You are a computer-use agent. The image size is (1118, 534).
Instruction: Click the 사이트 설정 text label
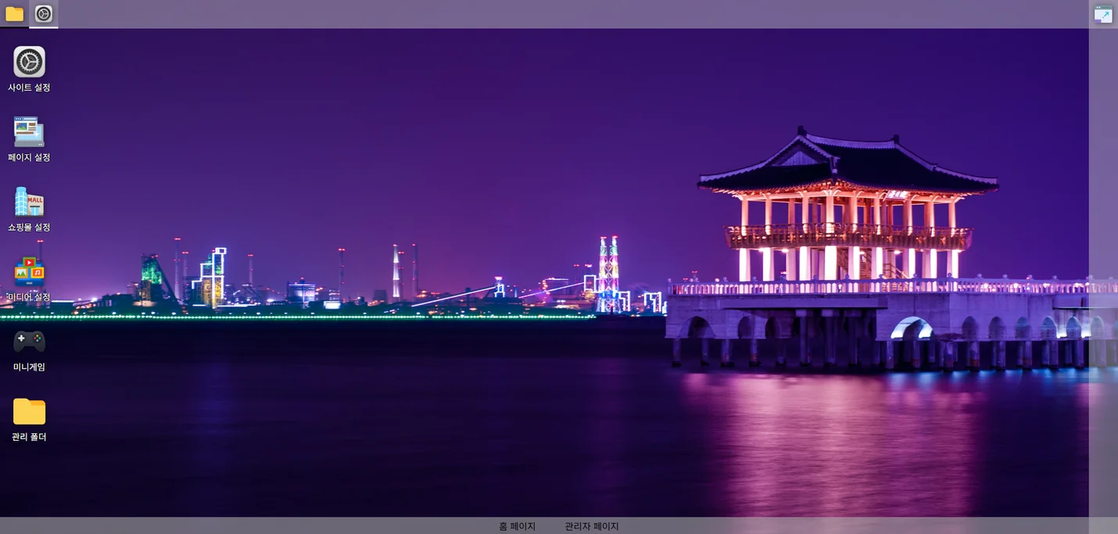point(29,88)
